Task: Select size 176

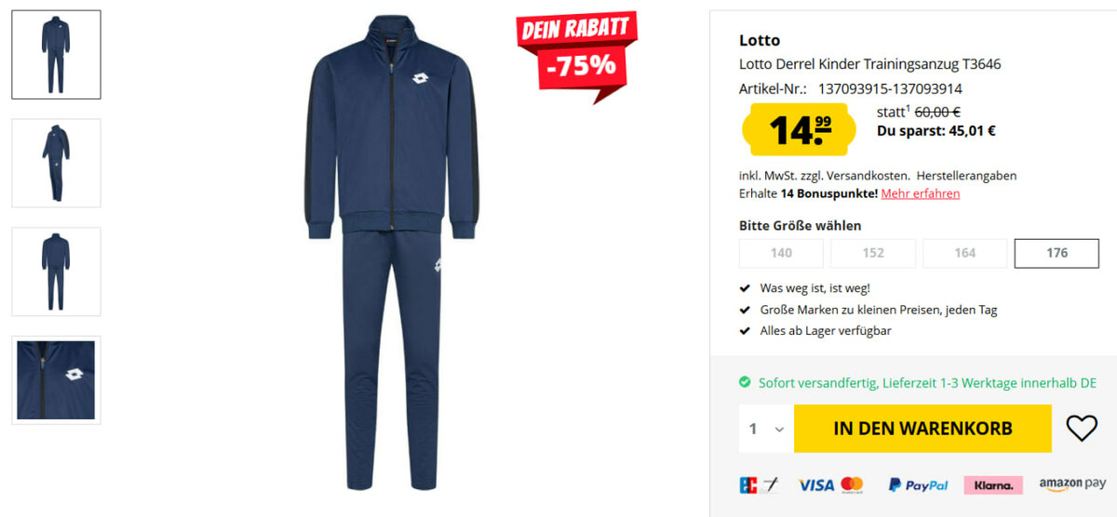Action: pyautogui.click(x=1056, y=253)
